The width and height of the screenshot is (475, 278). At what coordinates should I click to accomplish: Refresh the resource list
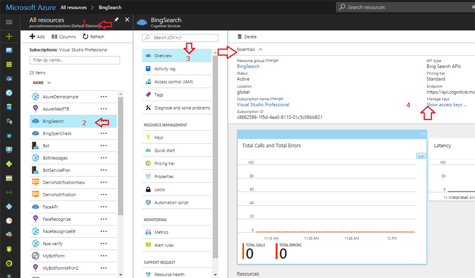[x=94, y=37]
